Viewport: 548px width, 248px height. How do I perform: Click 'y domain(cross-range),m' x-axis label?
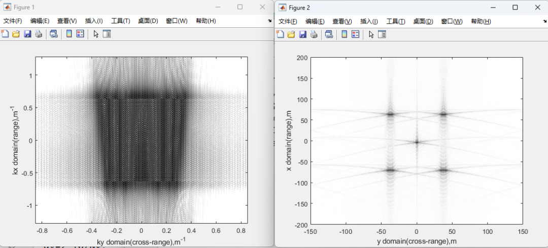tap(417, 241)
